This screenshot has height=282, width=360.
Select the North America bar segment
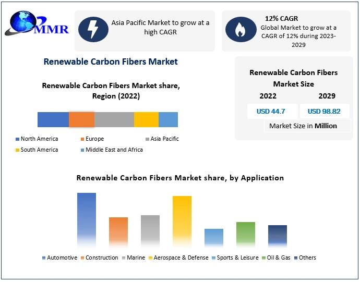click(53, 119)
